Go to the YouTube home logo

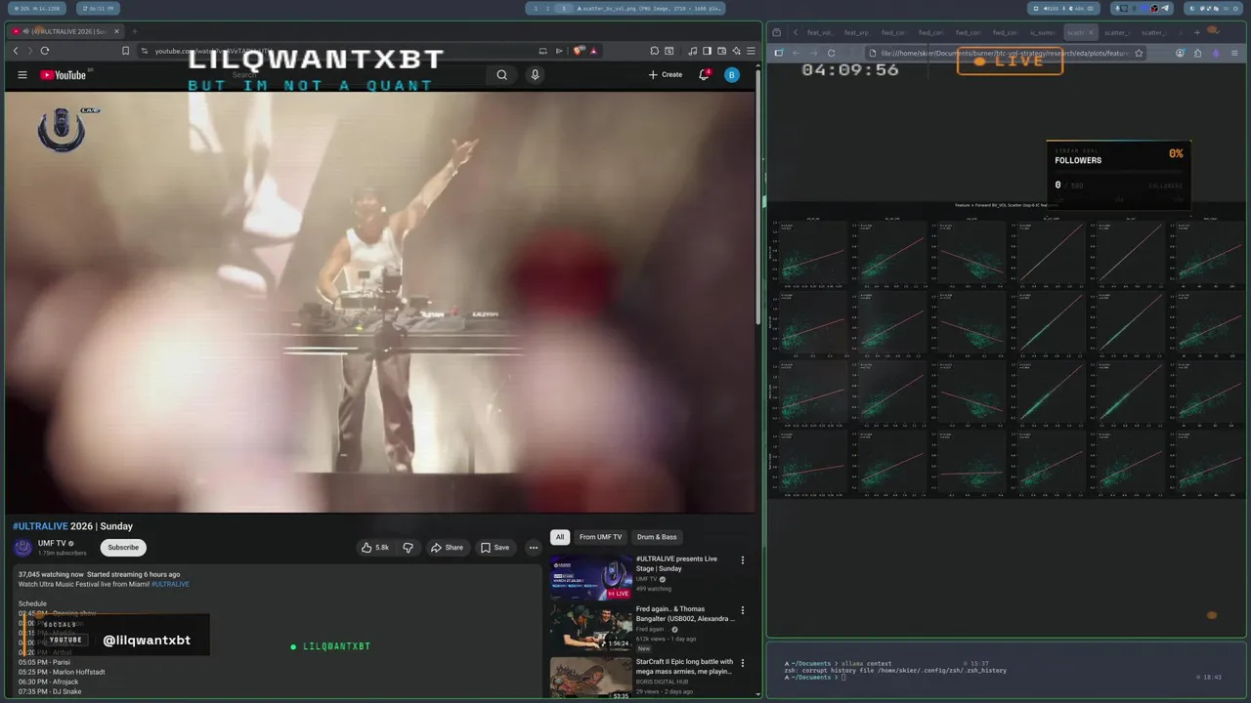point(64,75)
